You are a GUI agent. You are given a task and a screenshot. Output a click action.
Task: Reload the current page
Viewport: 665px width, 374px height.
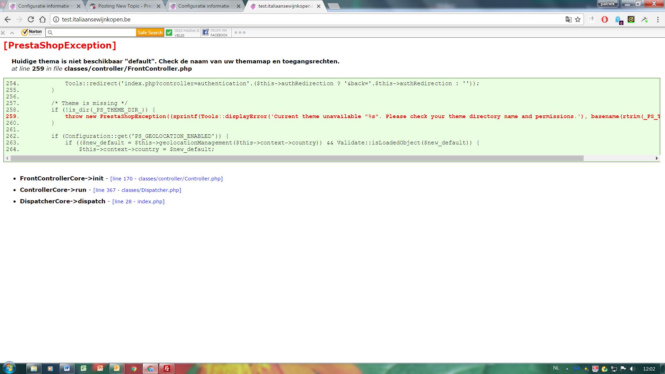[31, 20]
